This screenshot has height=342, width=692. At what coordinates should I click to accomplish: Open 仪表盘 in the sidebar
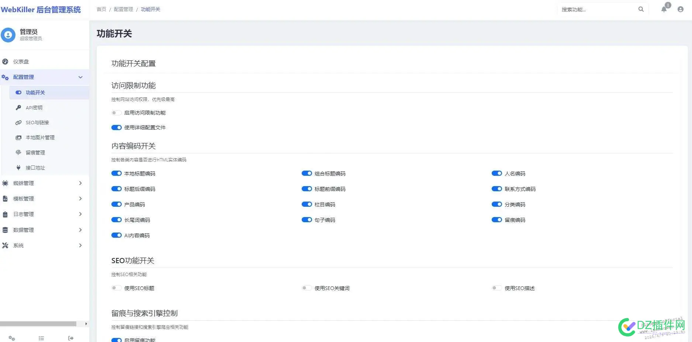pyautogui.click(x=44, y=62)
